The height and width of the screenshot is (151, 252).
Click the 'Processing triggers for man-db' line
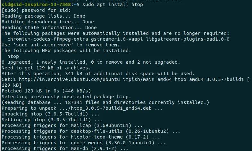point(65,148)
